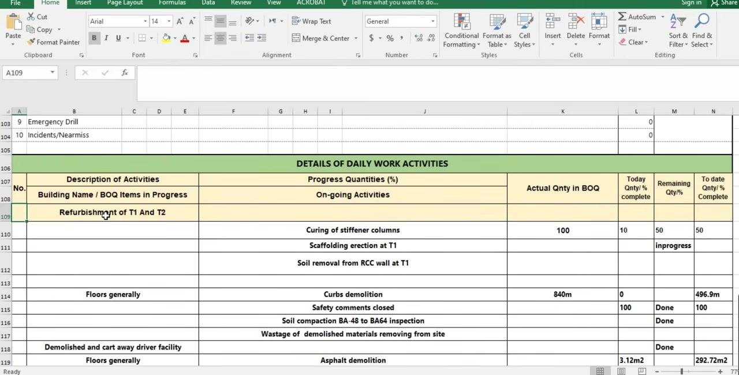Apply comma style

402,38
